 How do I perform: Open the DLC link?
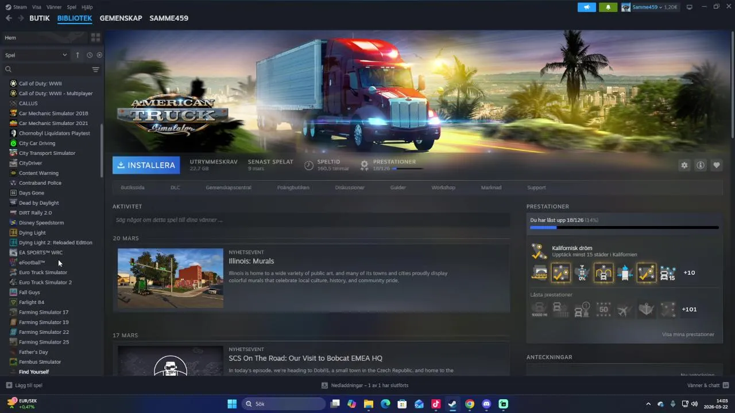pyautogui.click(x=175, y=188)
